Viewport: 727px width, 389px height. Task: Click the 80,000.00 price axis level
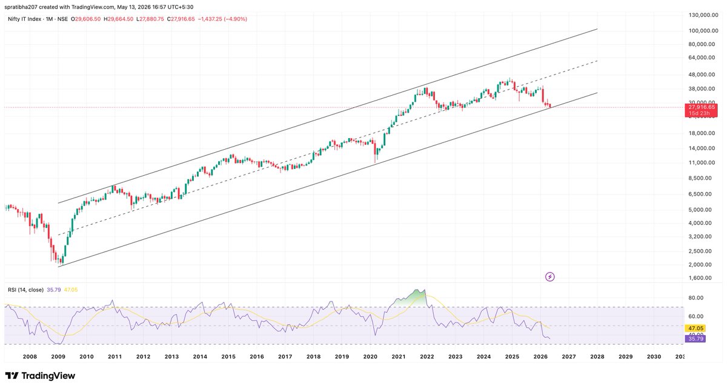(702, 44)
